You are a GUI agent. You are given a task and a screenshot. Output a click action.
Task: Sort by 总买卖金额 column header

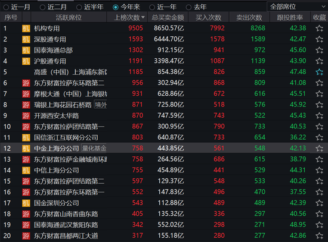click(x=168, y=17)
